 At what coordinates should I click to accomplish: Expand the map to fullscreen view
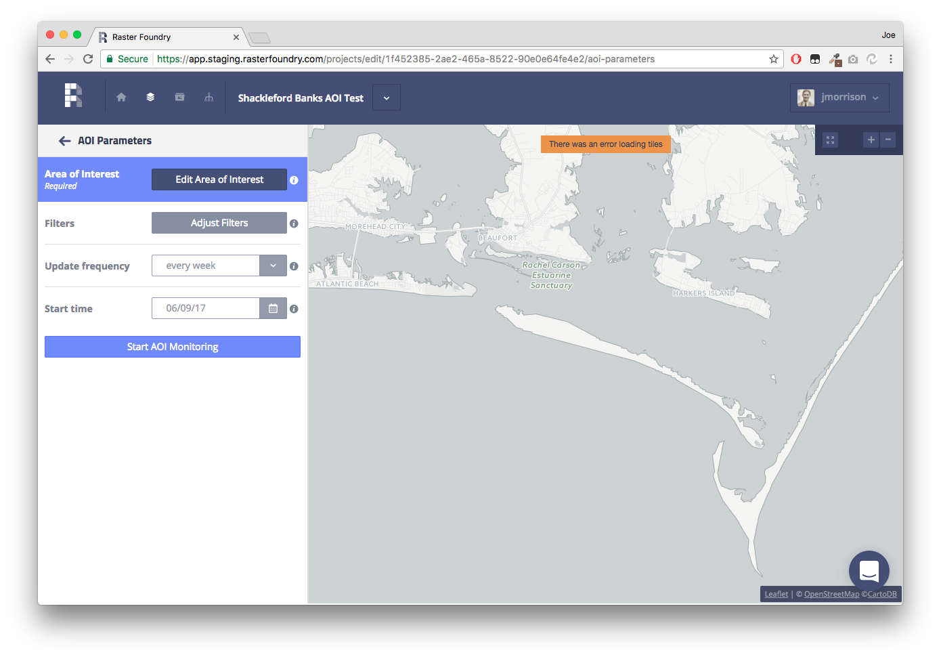(x=830, y=140)
